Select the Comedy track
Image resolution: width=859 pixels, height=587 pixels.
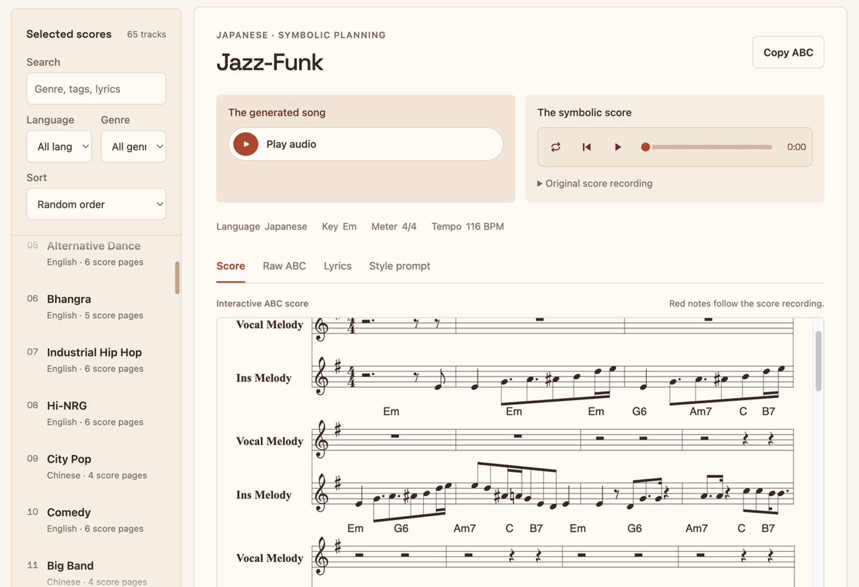(96, 520)
